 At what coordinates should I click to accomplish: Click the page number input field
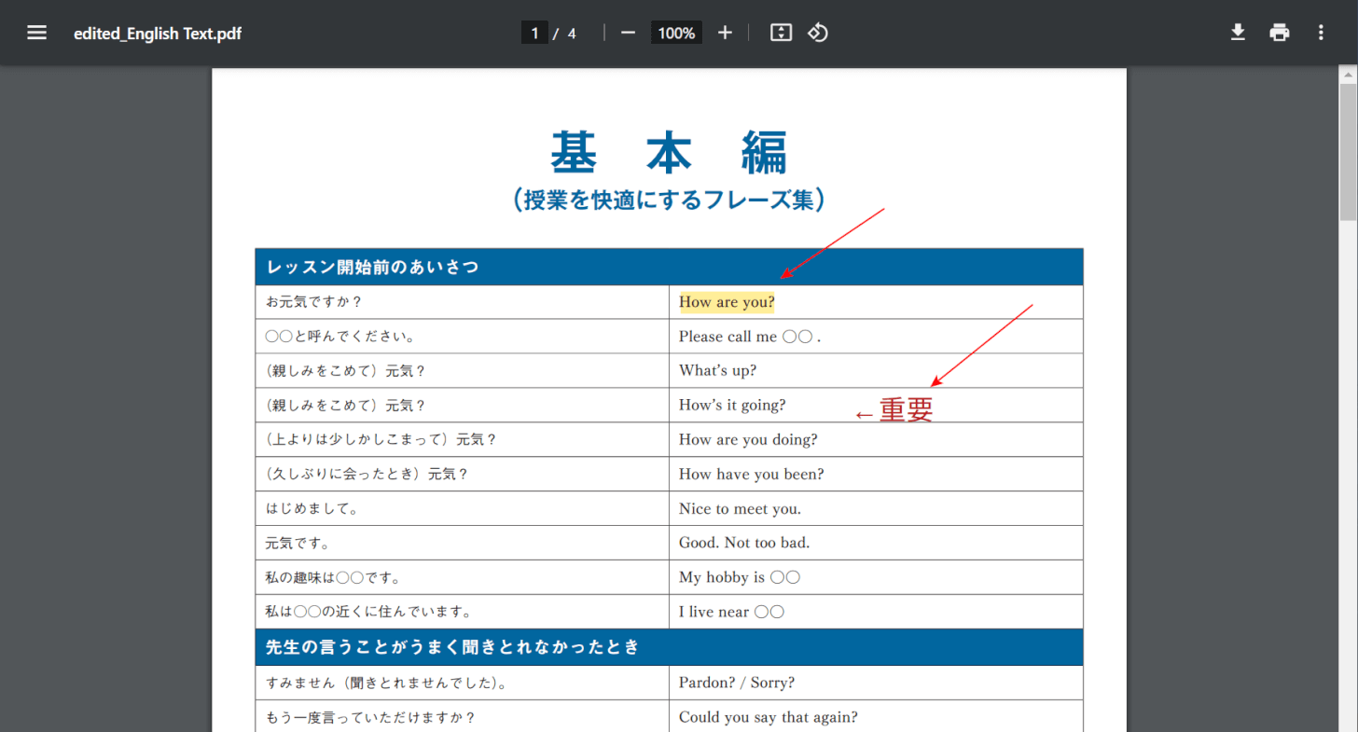[534, 33]
